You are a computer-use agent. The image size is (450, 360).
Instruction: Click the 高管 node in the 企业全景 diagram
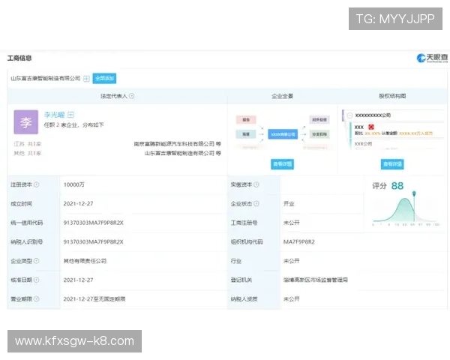(x=246, y=134)
